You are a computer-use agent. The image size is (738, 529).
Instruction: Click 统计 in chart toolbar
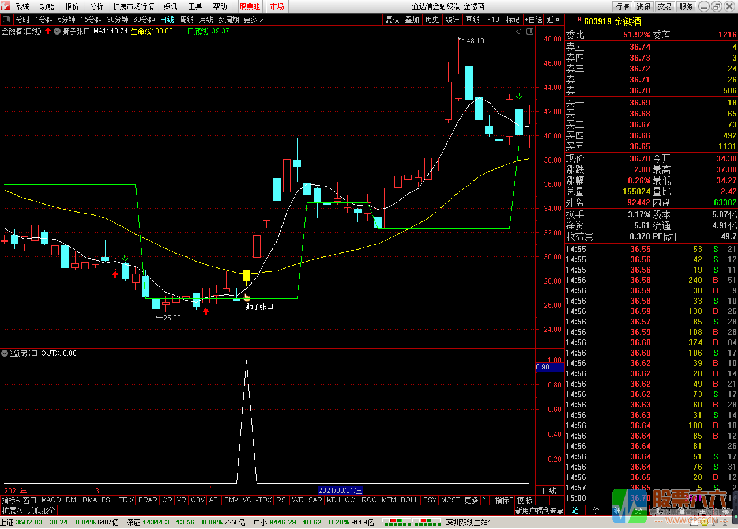452,19
